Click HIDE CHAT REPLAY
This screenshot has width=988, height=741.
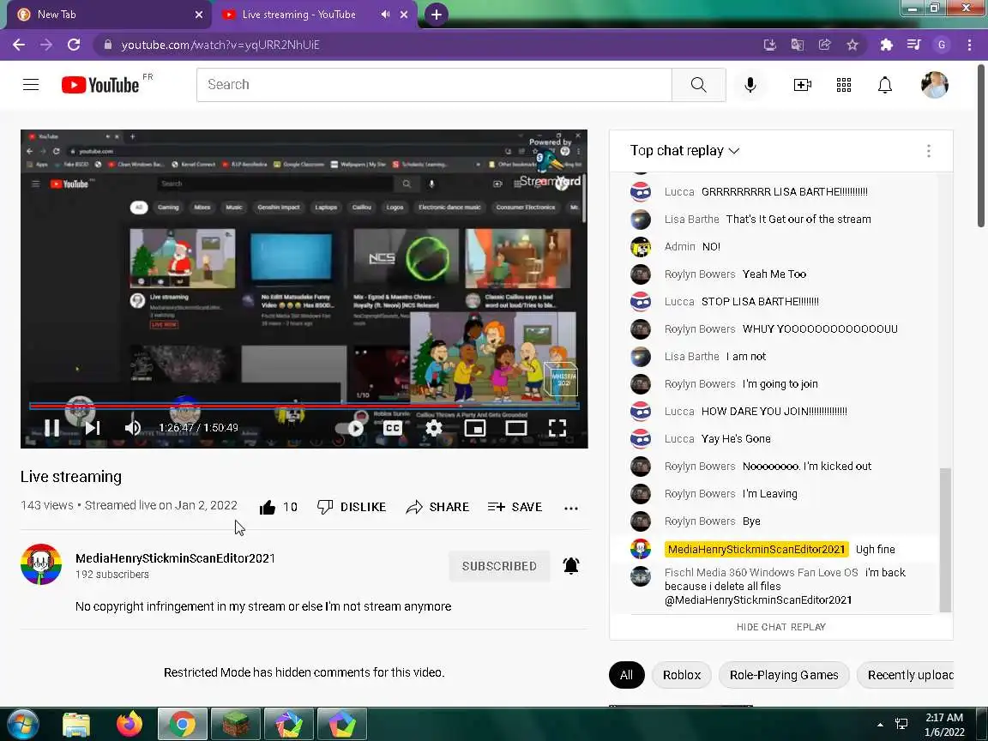point(780,627)
